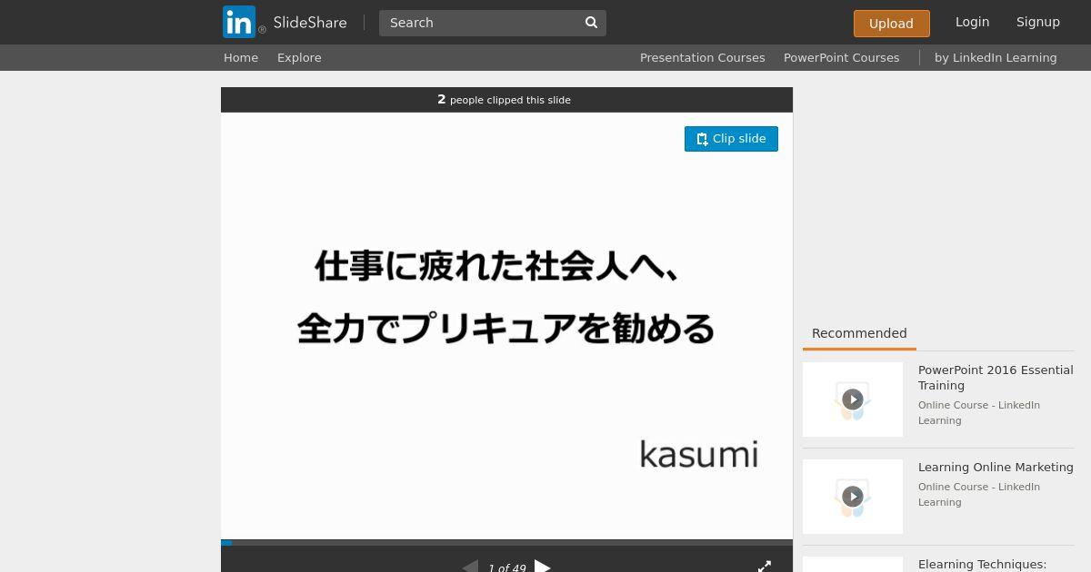Viewport: 1091px width, 572px height.
Task: Advance to the next slide arrow
Action: [543, 567]
